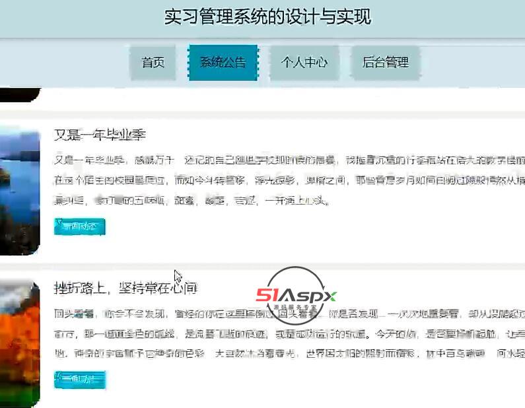This screenshot has width=525, height=408.
Task: Select the 系统公告 navigation tab
Action: (x=223, y=63)
